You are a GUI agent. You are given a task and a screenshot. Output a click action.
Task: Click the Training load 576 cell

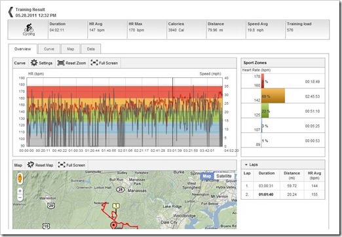coord(307,29)
